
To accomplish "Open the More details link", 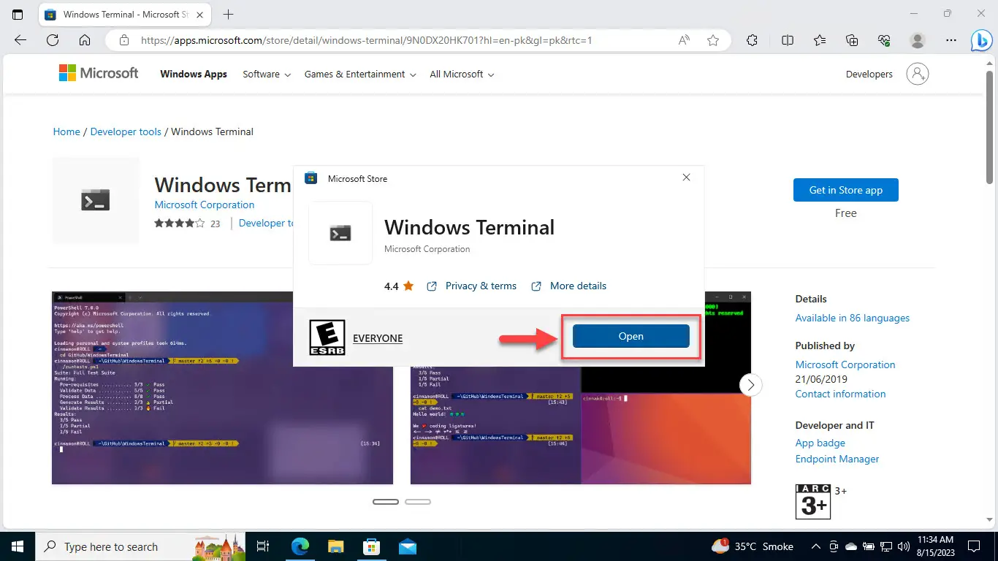I will 569,286.
